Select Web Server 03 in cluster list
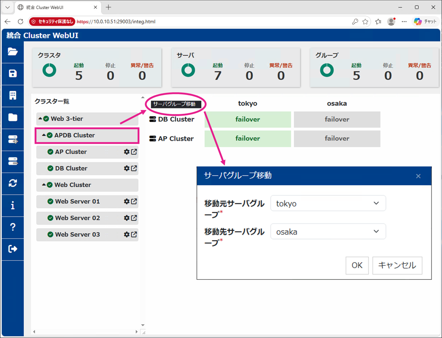This screenshot has height=338, width=442. pyautogui.click(x=87, y=234)
